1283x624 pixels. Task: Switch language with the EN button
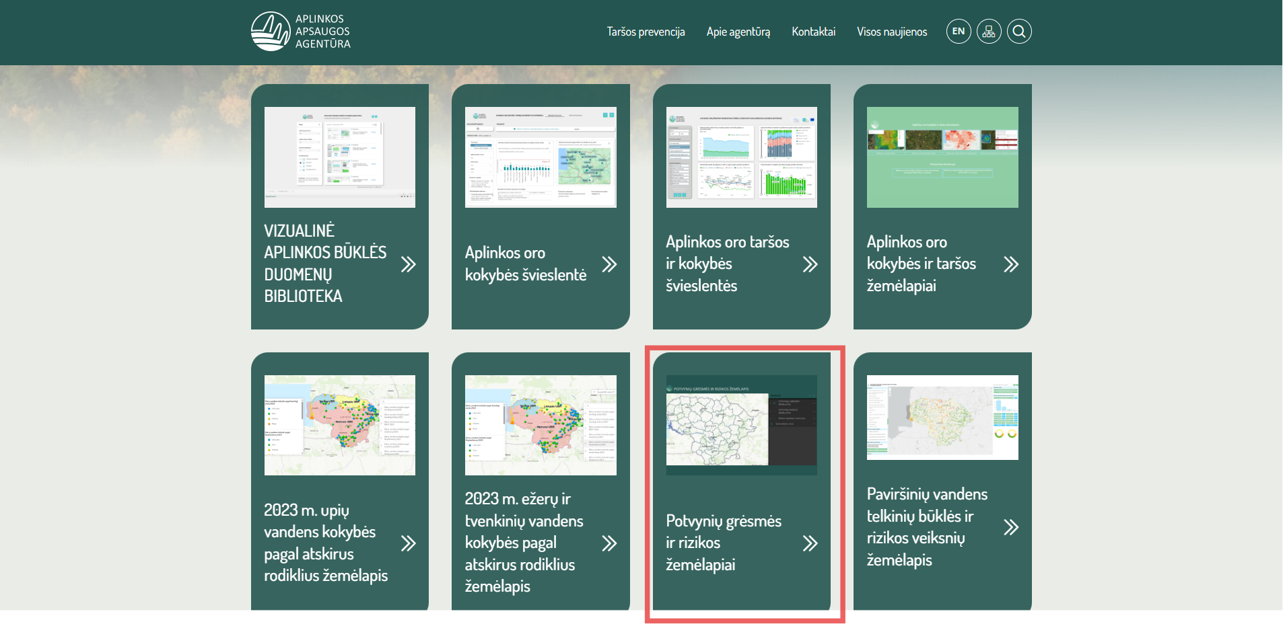[959, 32]
